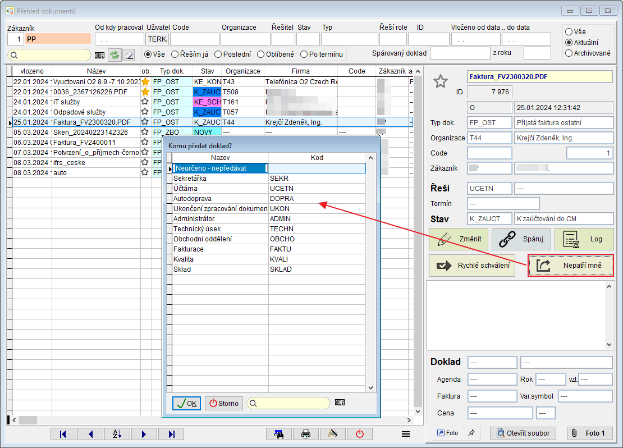Click scroll-down arrow of recipient list scrollbar
Image resolution: width=623 pixels, height=448 pixels.
pyautogui.click(x=370, y=388)
